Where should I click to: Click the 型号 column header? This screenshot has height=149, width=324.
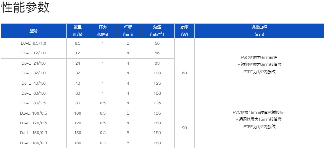pos(34,31)
